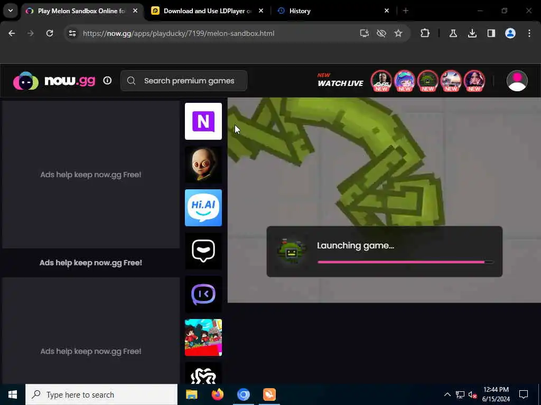Open Windows notification center
541x405 pixels.
[x=524, y=394]
